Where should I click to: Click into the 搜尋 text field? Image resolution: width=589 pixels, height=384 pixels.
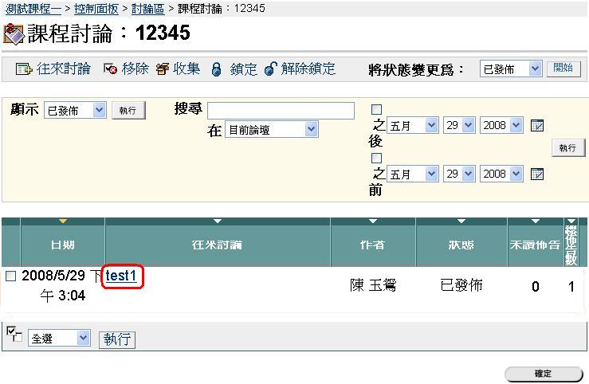pos(281,111)
